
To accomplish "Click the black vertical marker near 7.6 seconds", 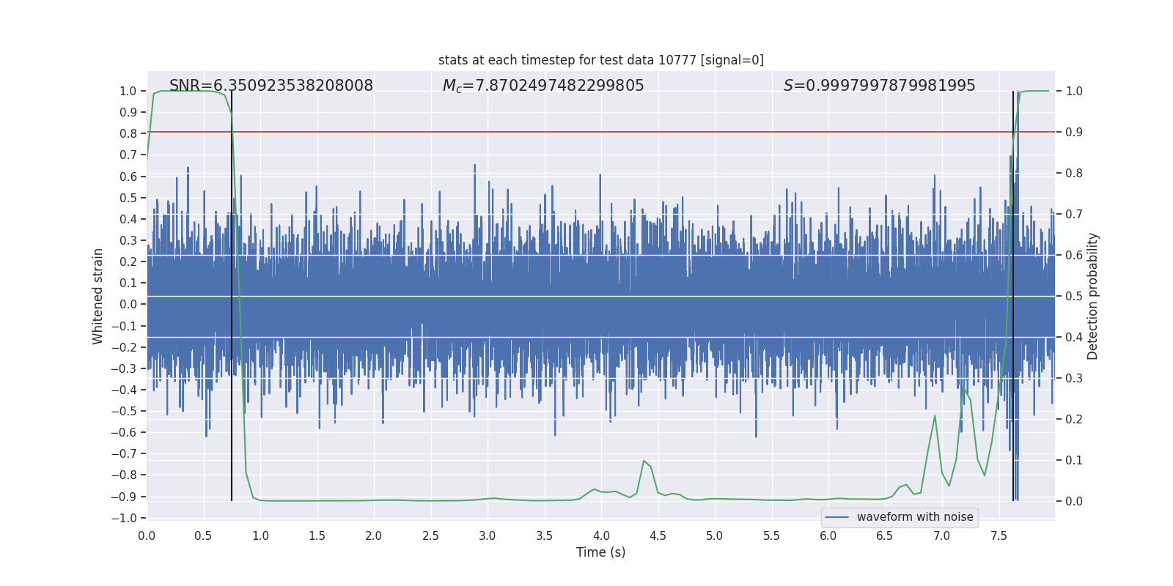I will 1013,293.
